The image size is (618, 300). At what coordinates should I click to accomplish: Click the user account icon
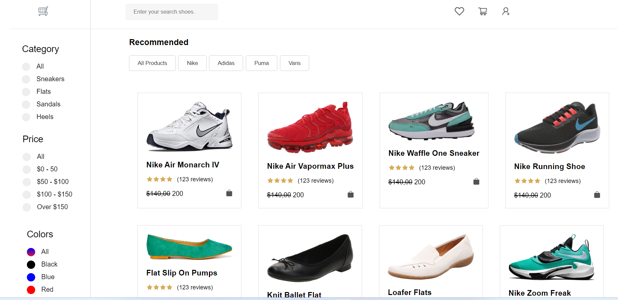tap(506, 12)
